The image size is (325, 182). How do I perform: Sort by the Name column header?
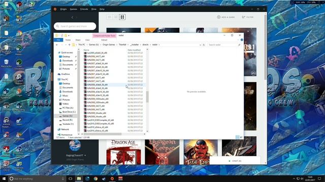click(86, 50)
